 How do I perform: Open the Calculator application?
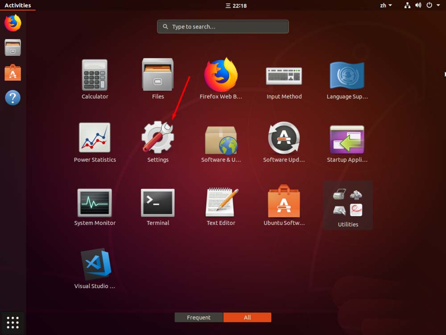pos(95,75)
